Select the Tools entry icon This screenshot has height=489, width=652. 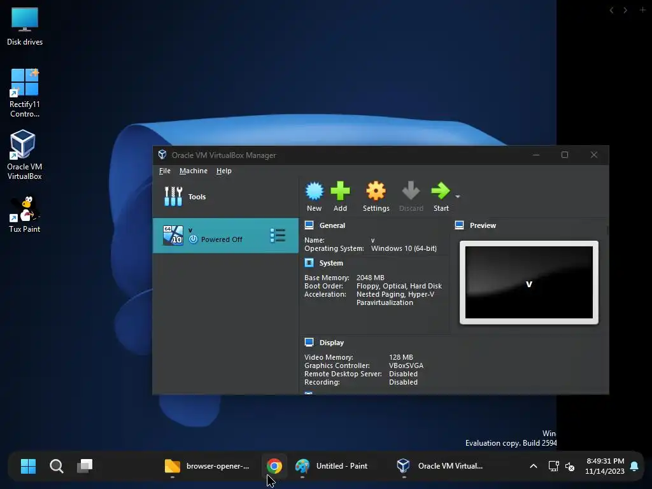pos(173,197)
